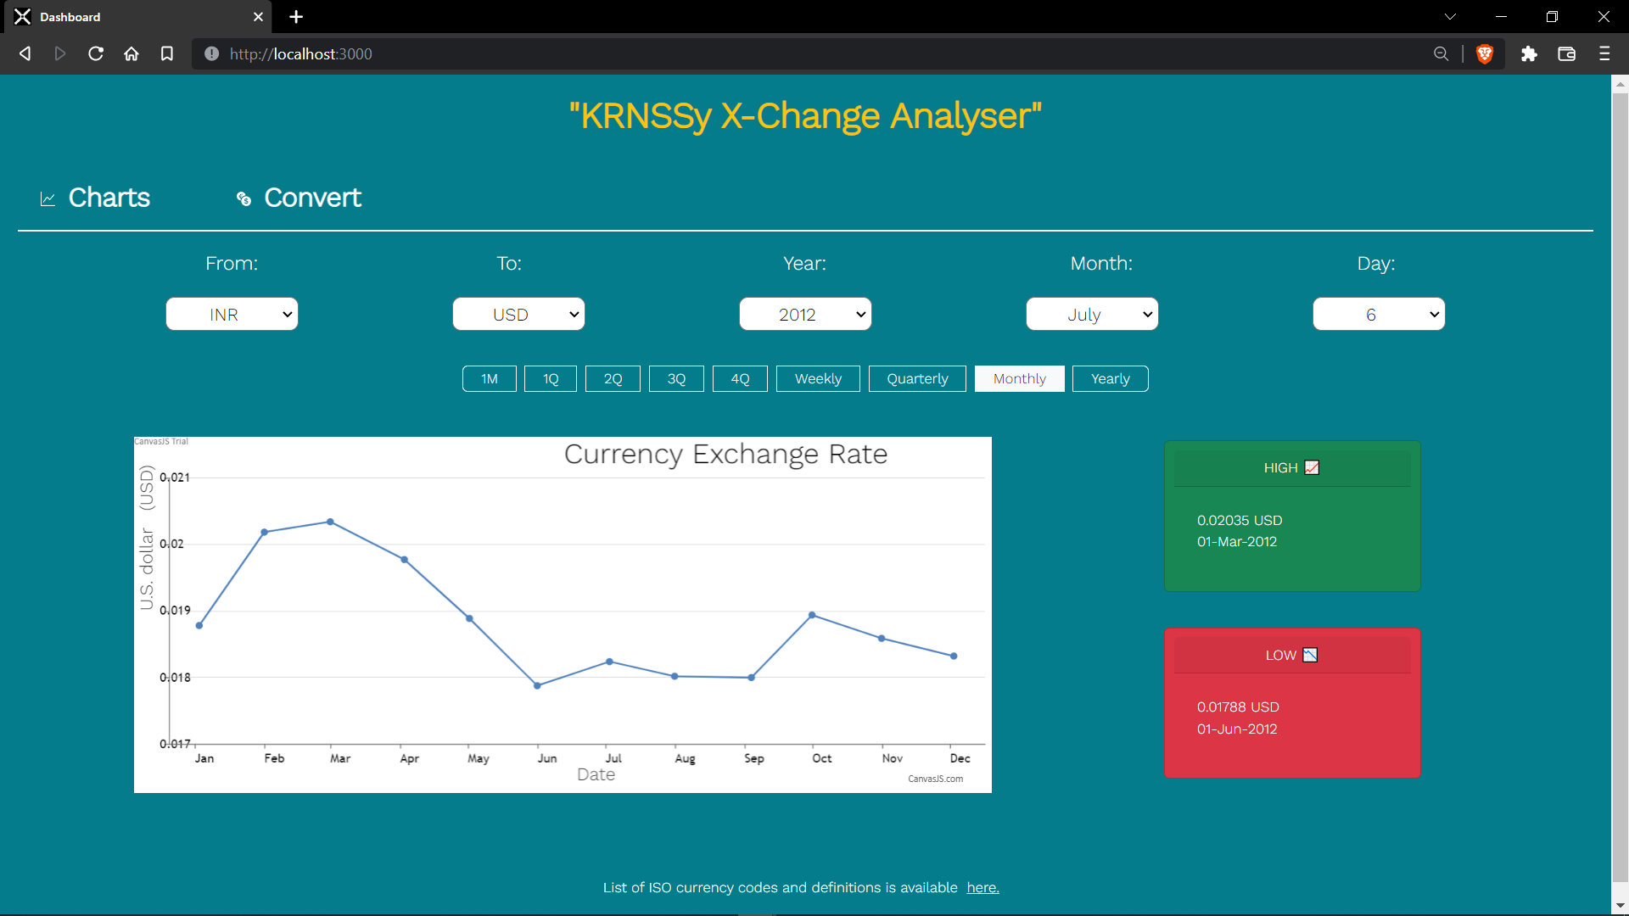1629x916 pixels.
Task: Click the back navigation arrow
Action: point(25,53)
